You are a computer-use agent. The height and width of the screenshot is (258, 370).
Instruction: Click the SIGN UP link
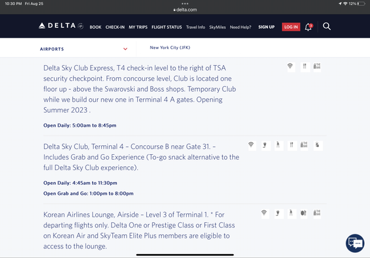coord(266,27)
